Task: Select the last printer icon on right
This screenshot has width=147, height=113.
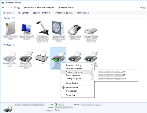Action: click(91, 57)
